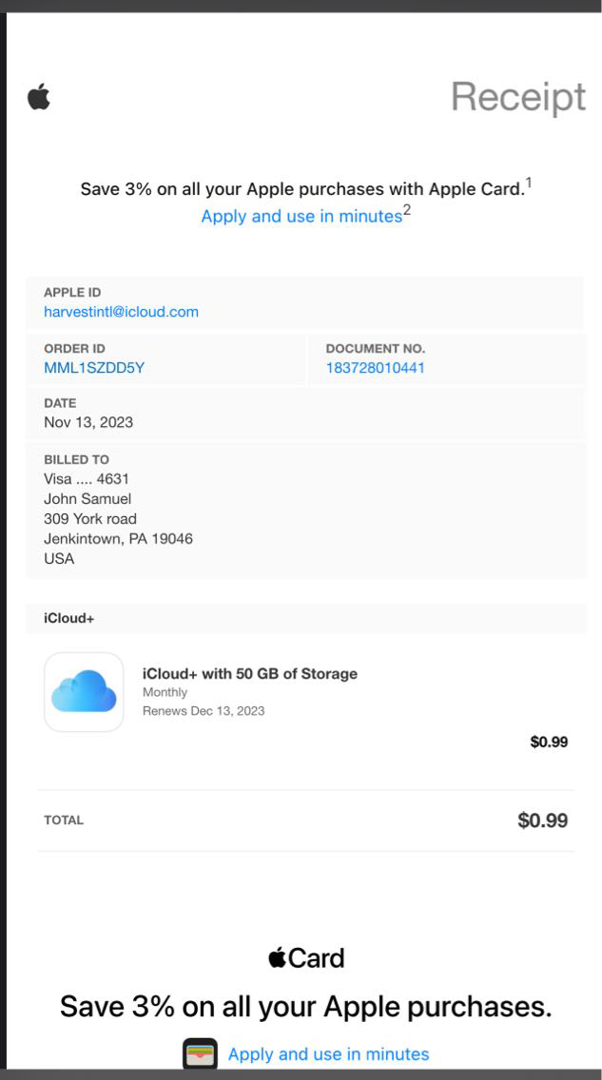
Task: Click the "Jenkintown, PA 19046" address line
Action: point(118,539)
